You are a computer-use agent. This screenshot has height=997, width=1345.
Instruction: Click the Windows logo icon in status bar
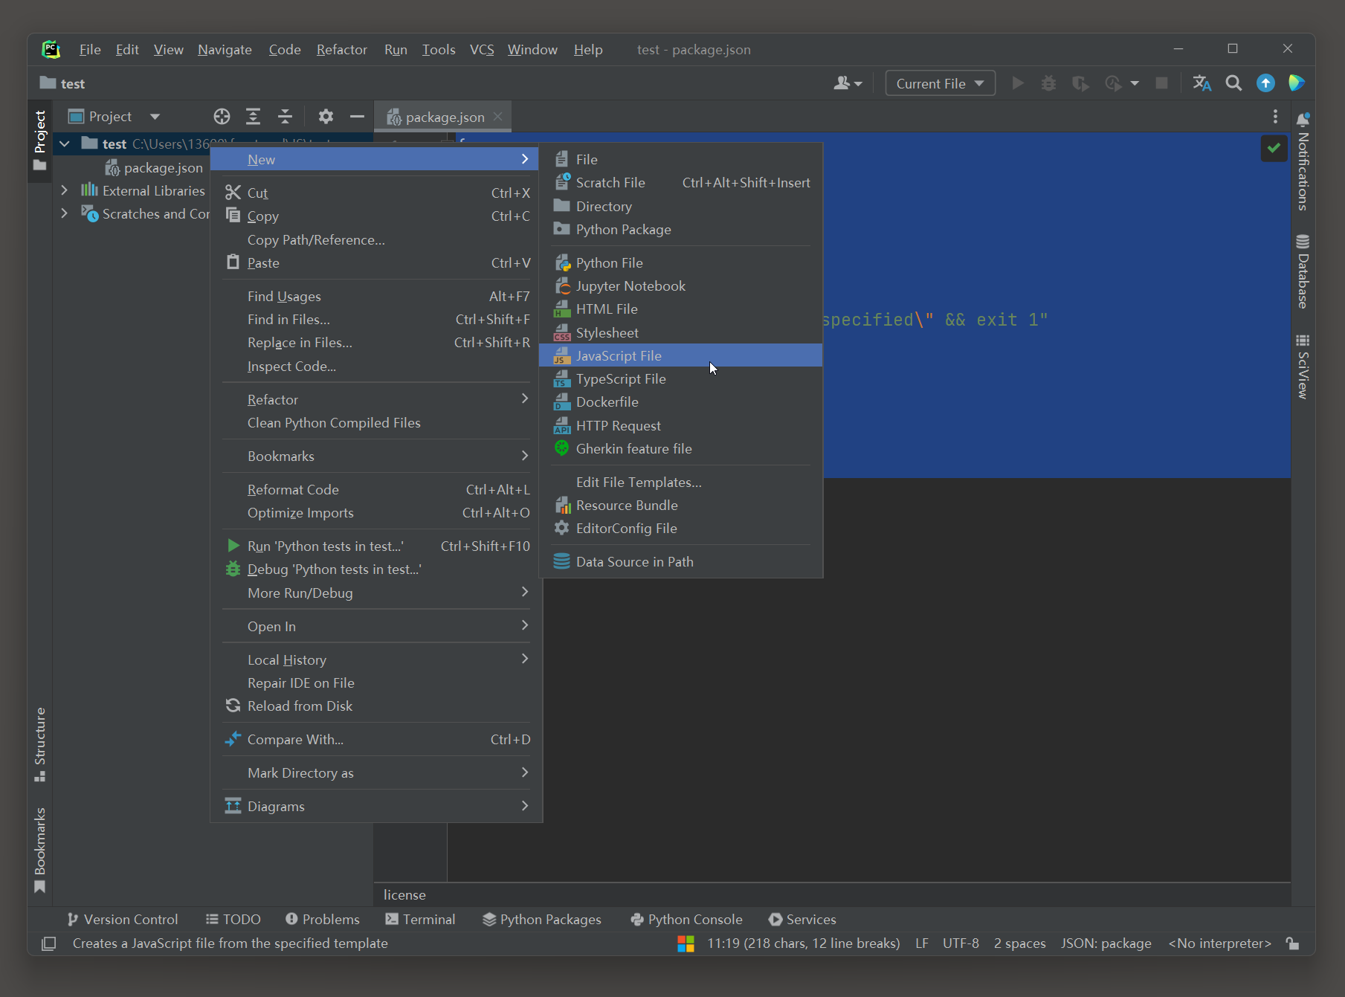686,943
